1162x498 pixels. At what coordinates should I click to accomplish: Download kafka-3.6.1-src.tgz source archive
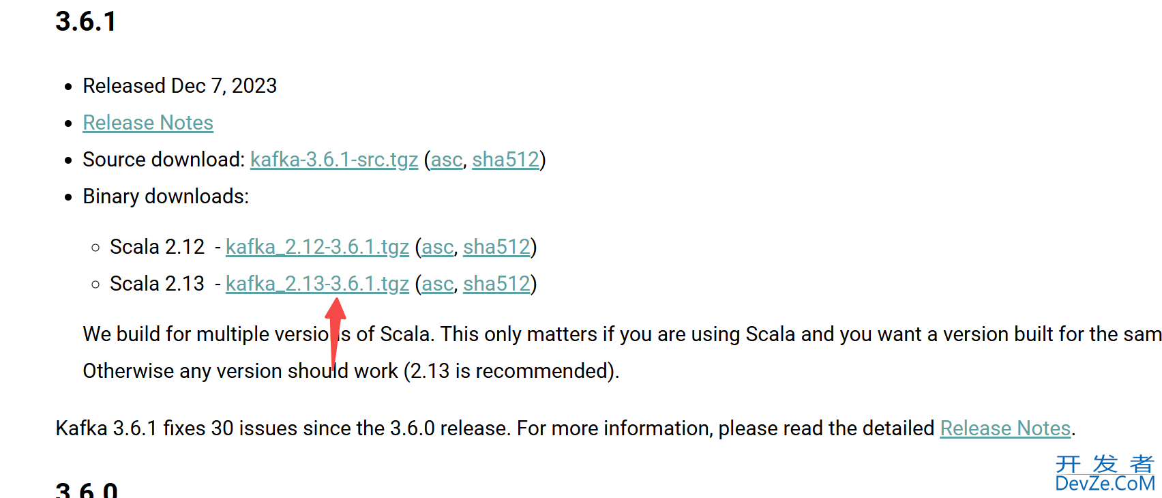(334, 160)
